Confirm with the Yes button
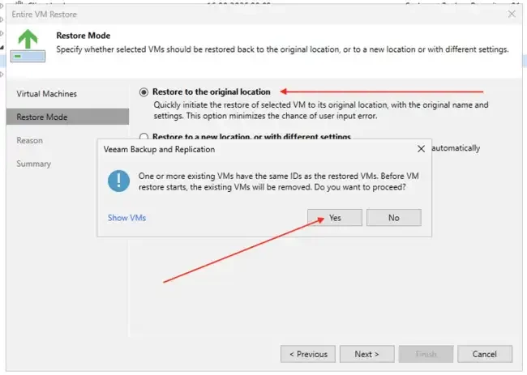Screen dimensions: 527x375 pyautogui.click(x=335, y=218)
